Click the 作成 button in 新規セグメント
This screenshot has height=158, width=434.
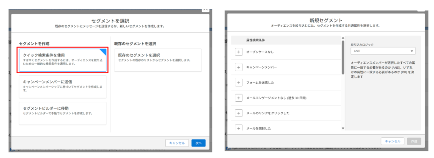pyautogui.click(x=414, y=141)
